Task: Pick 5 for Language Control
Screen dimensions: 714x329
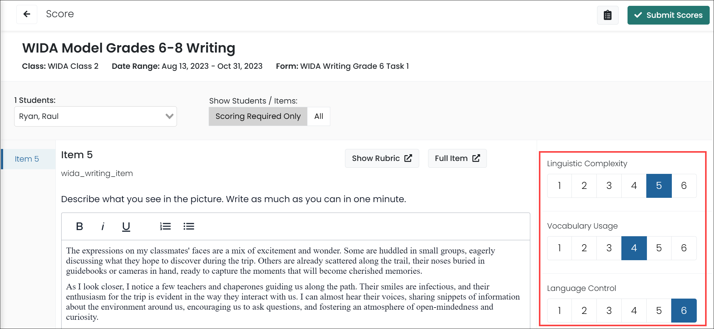Action: pyautogui.click(x=659, y=311)
